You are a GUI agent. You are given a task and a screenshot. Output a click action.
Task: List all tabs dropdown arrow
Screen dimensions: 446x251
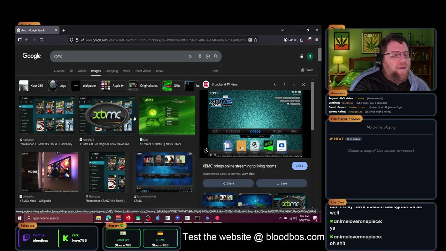282,30
